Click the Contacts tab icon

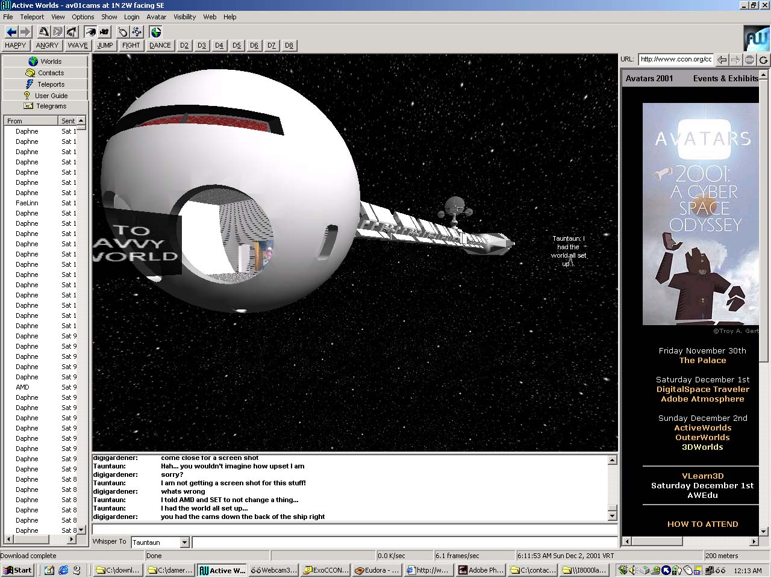click(x=30, y=73)
